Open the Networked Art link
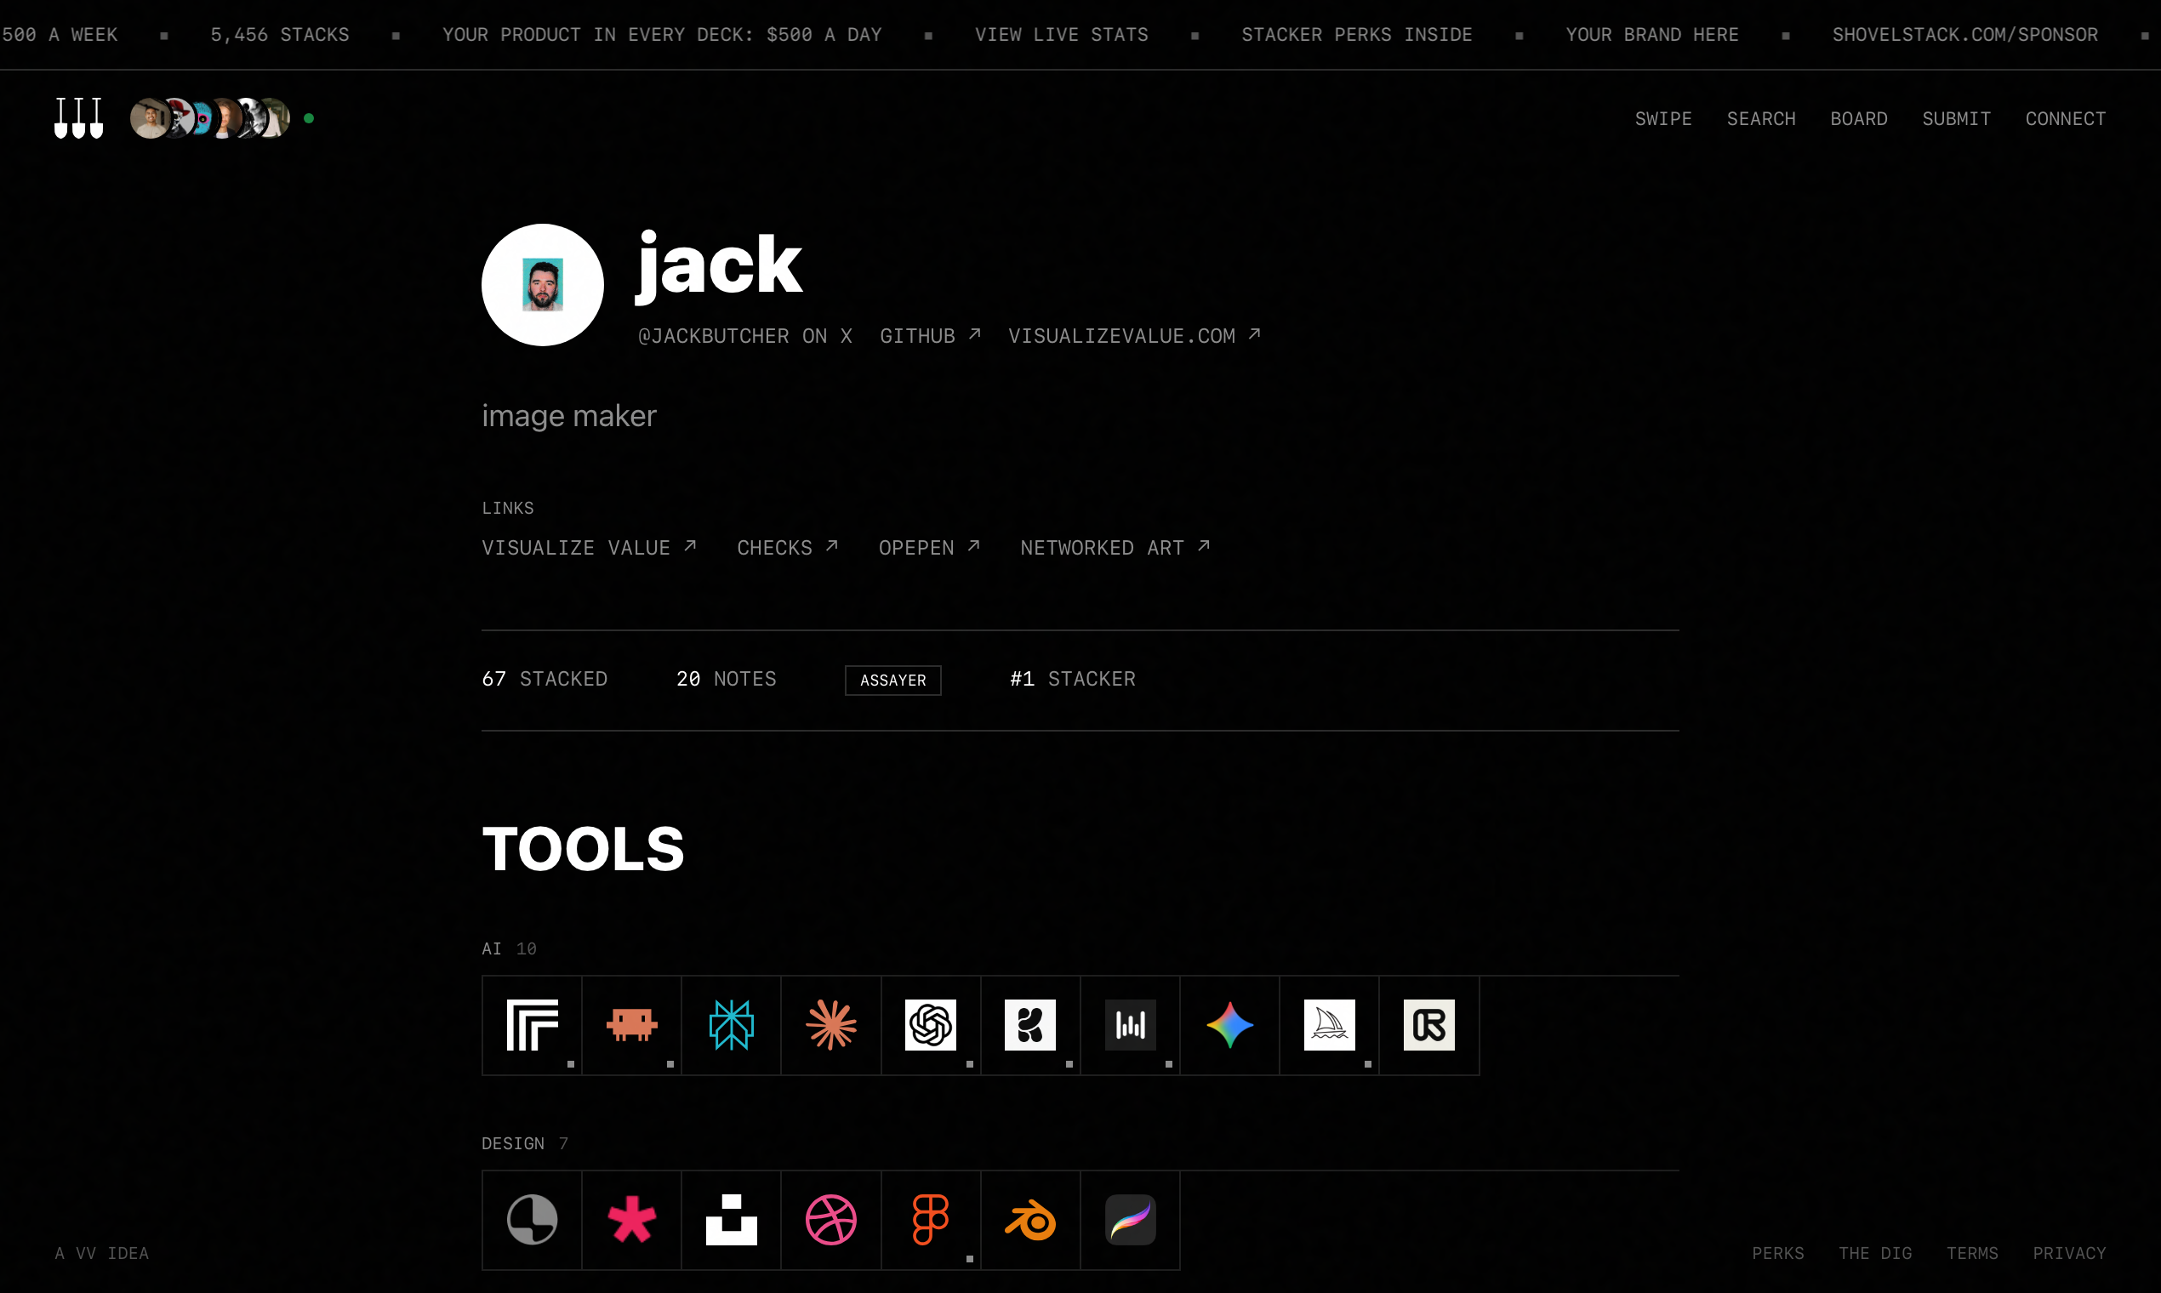Image resolution: width=2161 pixels, height=1293 pixels. [x=1115, y=547]
